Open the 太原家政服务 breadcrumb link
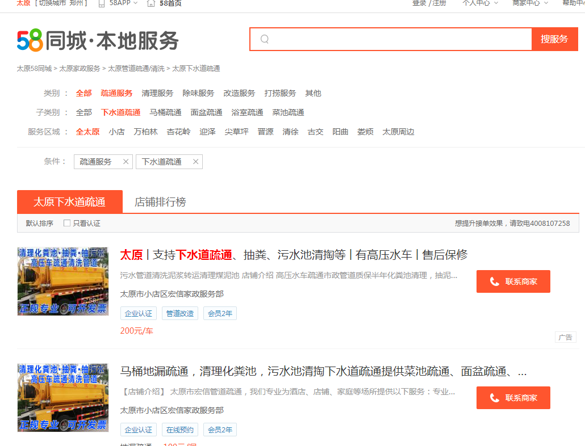This screenshot has height=446, width=585. [x=80, y=69]
